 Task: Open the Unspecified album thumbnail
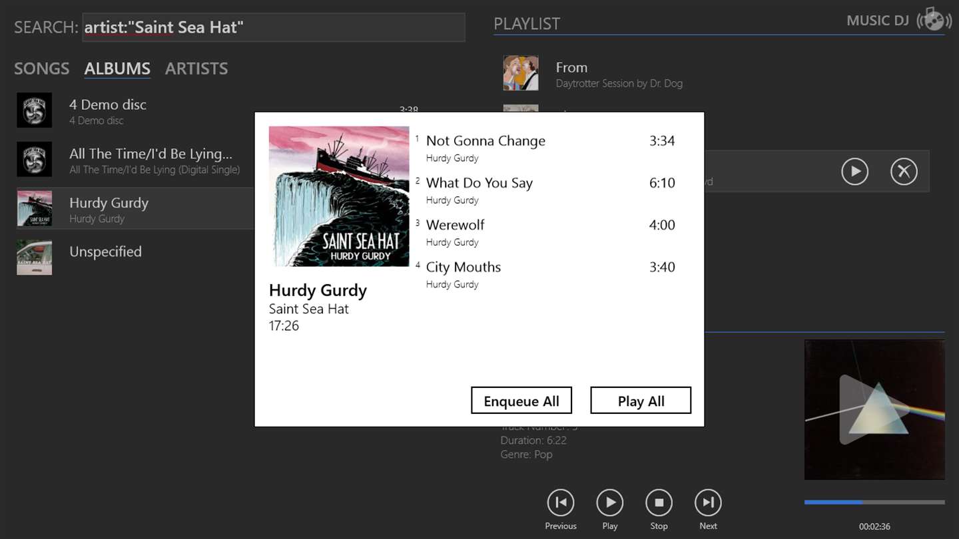pyautogui.click(x=34, y=257)
